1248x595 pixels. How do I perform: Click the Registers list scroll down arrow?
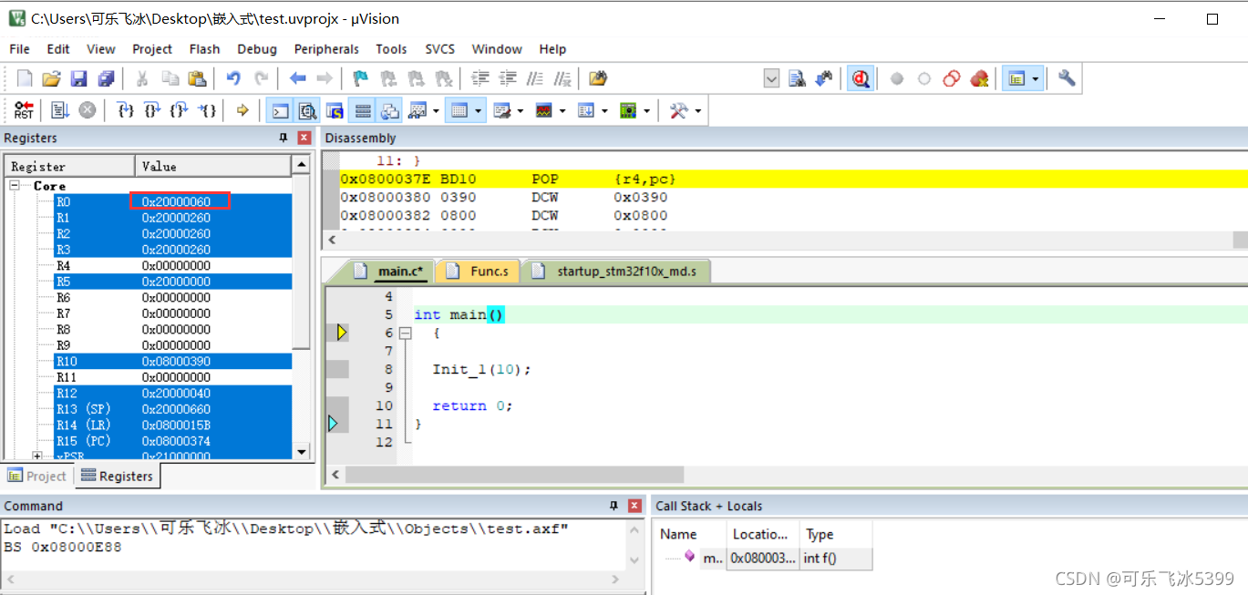301,451
